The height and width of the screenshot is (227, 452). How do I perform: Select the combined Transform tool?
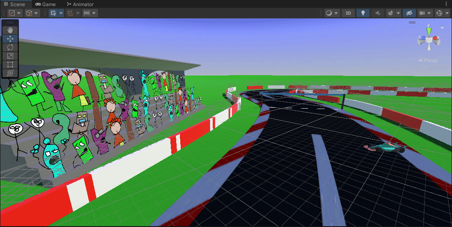click(x=10, y=73)
